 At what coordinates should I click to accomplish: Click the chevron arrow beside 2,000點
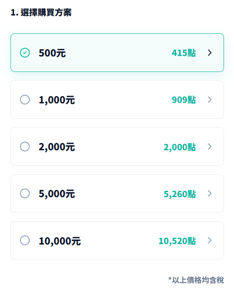210,147
